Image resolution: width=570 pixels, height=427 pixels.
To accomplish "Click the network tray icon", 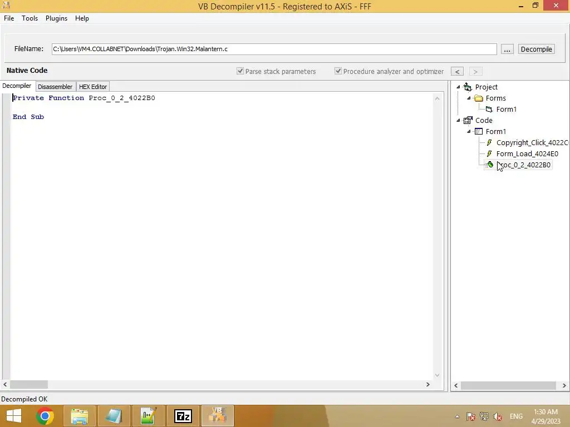I will click(484, 416).
